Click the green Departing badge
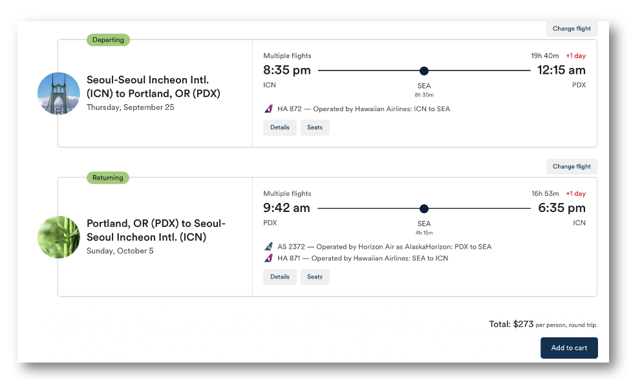This screenshot has height=380, width=631. (108, 40)
